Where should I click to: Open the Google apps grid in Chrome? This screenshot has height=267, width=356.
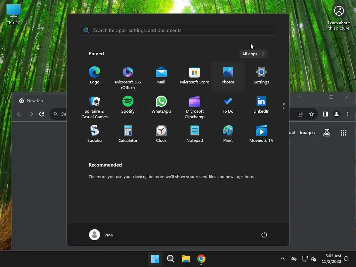click(x=343, y=133)
